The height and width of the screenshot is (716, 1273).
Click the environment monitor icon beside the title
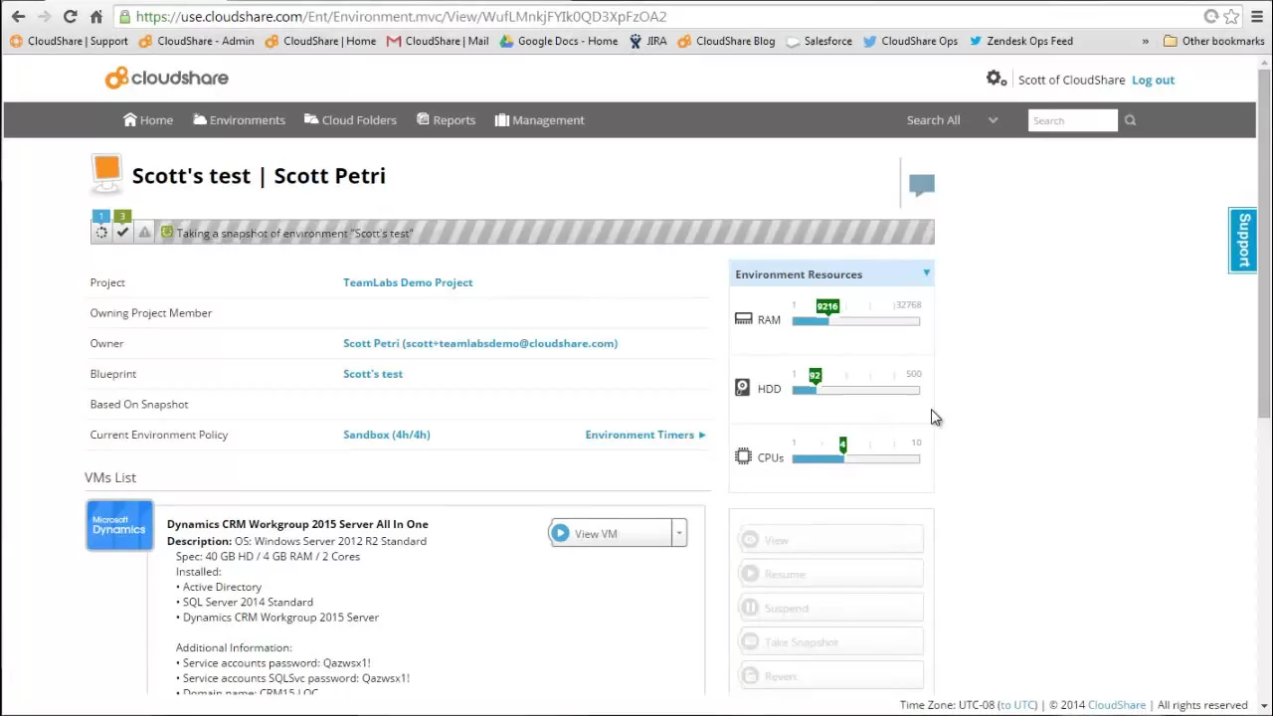106,174
